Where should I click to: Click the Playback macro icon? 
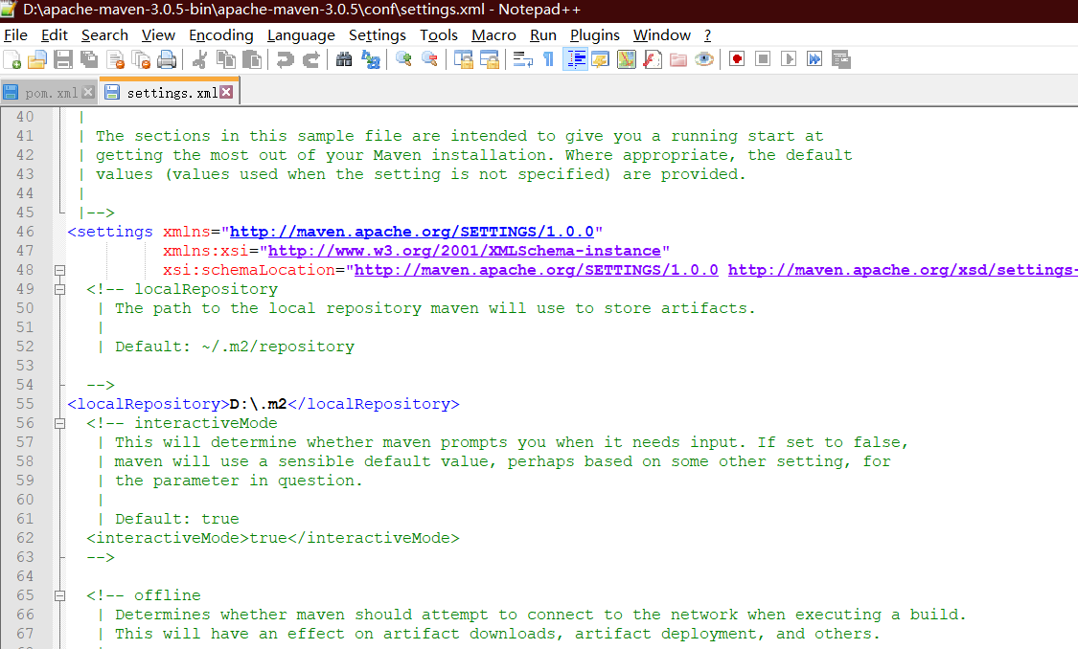click(789, 59)
